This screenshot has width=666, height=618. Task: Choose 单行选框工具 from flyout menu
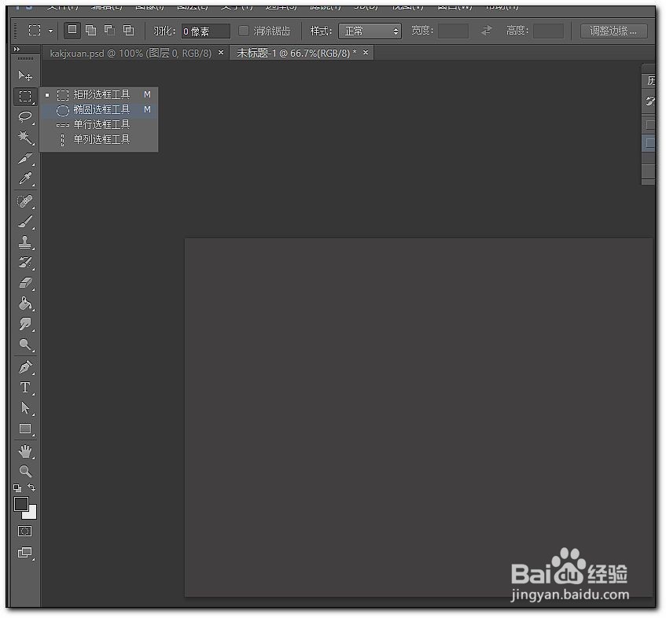tap(99, 124)
